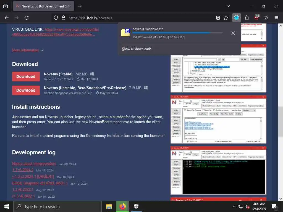
Task: Open the VirusTotal link
Action: [56, 32]
